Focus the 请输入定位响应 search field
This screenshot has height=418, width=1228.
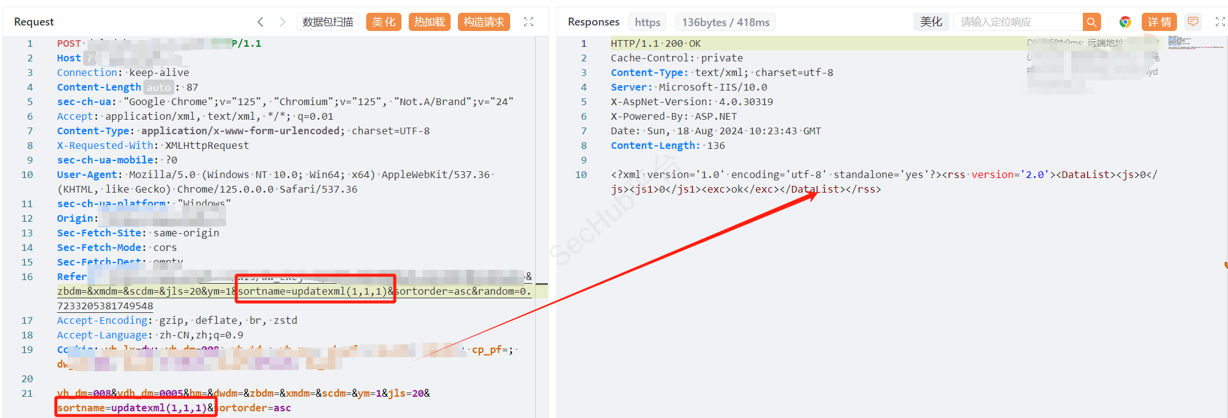[1018, 22]
